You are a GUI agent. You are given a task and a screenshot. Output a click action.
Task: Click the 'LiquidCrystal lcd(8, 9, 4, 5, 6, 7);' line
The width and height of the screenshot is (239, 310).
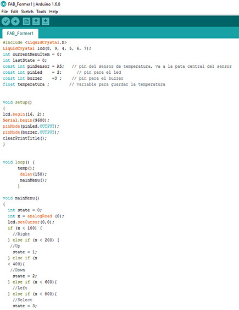click(47, 48)
